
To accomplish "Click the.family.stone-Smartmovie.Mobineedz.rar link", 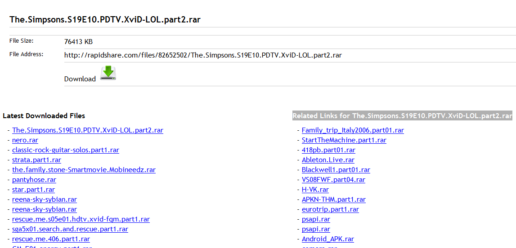I will [84, 170].
